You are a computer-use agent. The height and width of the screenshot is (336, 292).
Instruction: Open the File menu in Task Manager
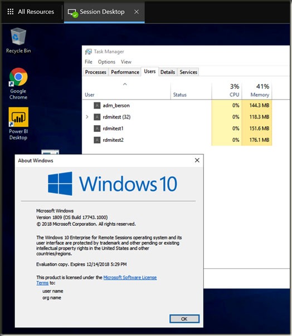[89, 62]
